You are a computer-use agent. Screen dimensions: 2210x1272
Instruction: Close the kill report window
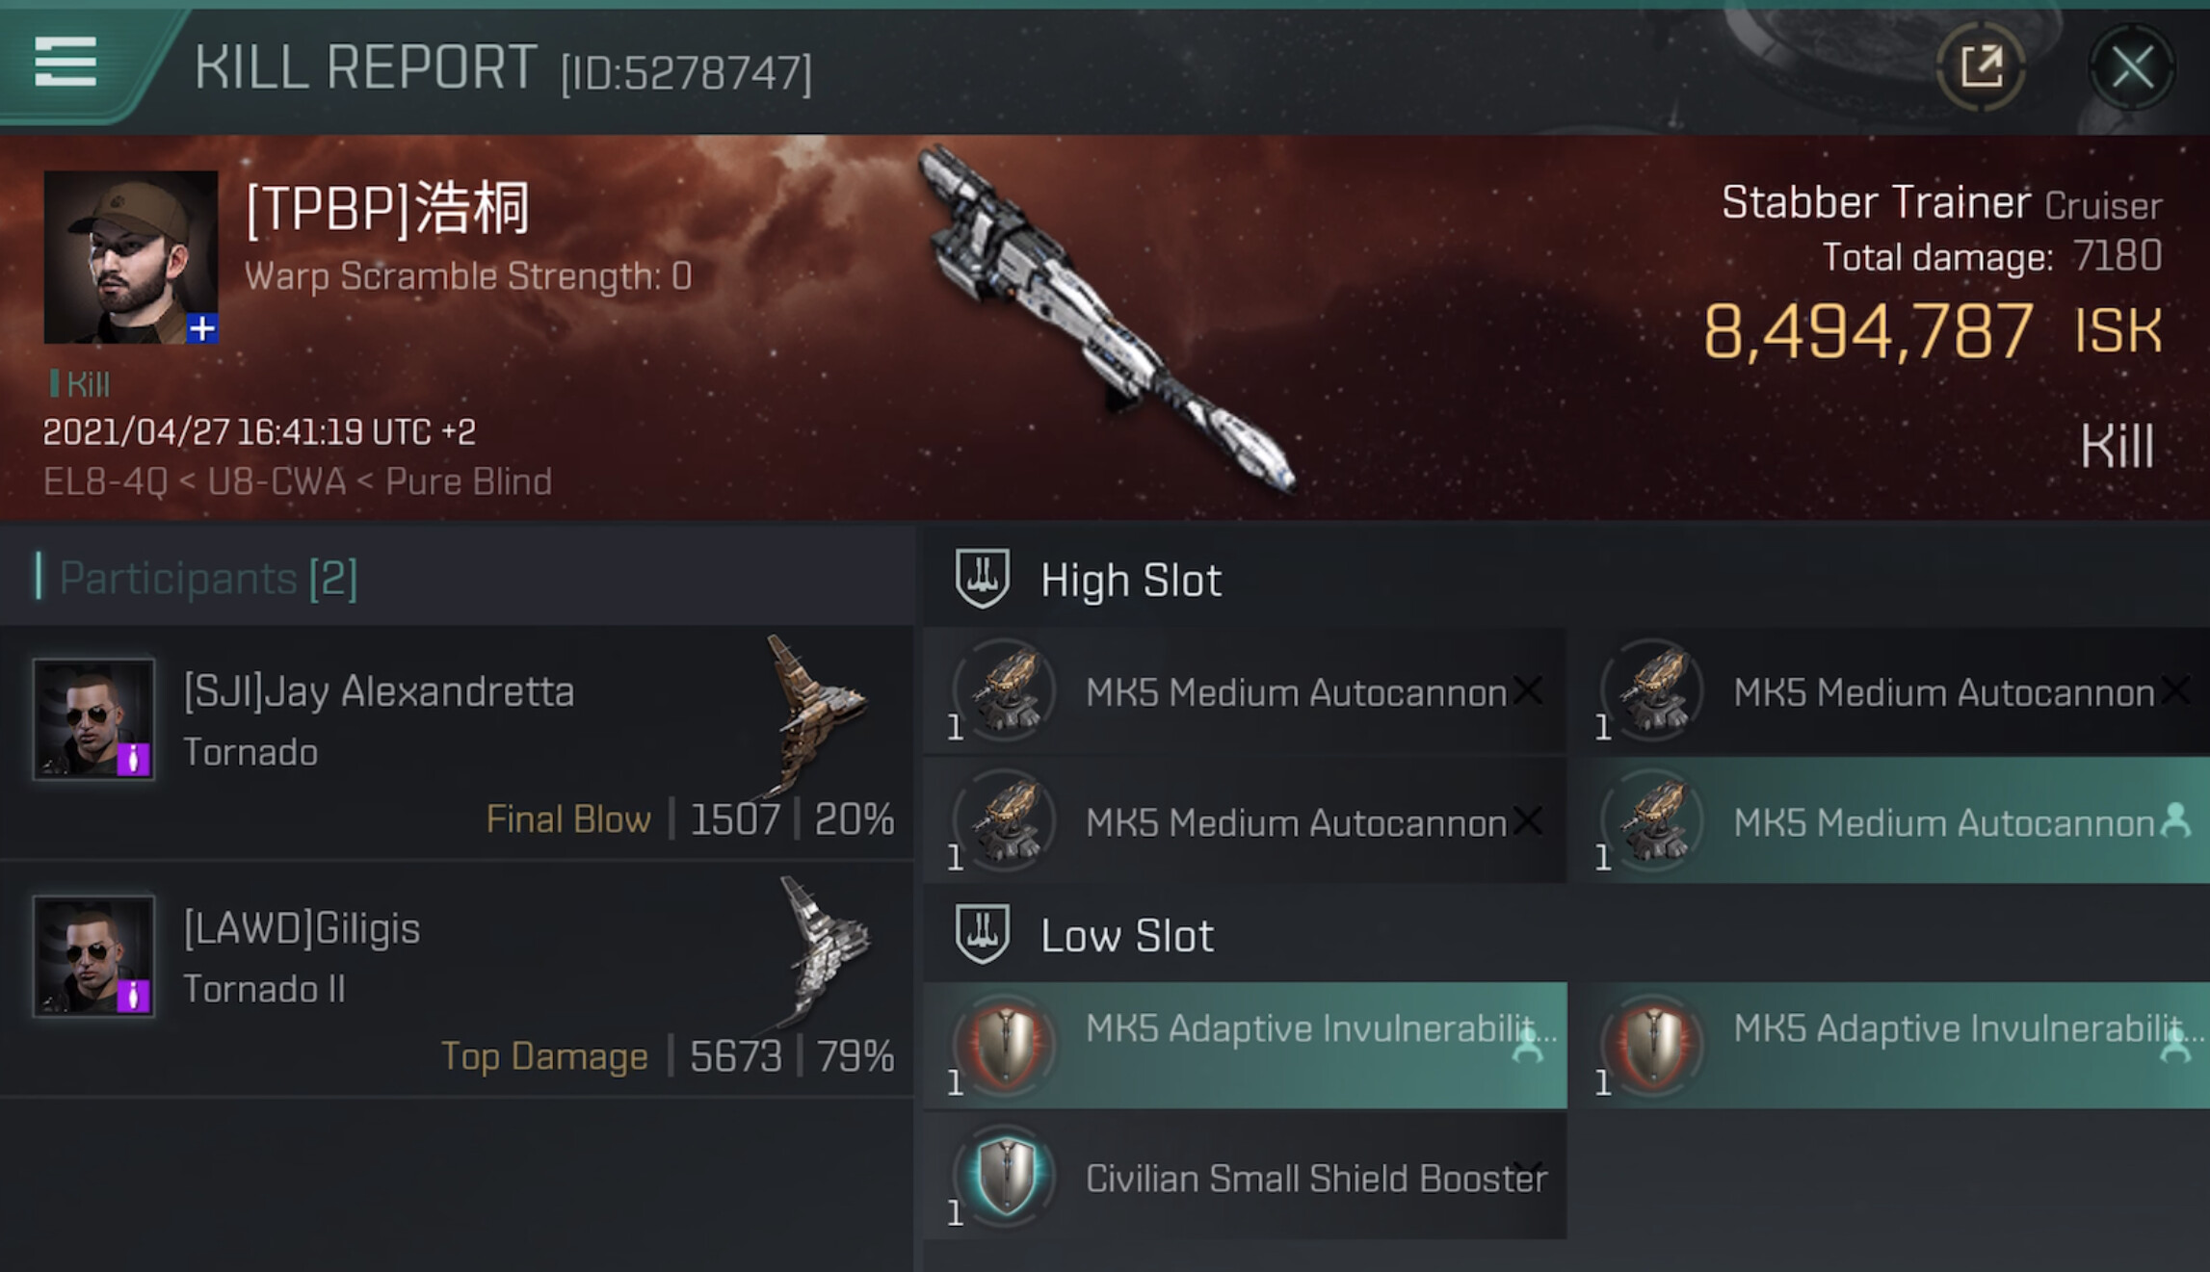tap(2131, 67)
